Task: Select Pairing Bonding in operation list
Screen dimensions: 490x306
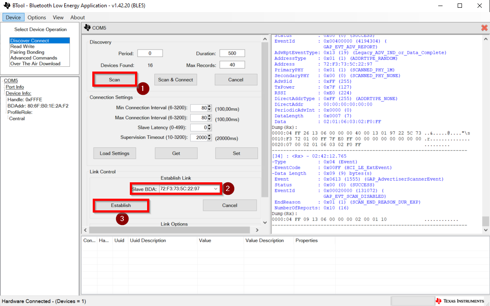Action: pyautogui.click(x=27, y=52)
